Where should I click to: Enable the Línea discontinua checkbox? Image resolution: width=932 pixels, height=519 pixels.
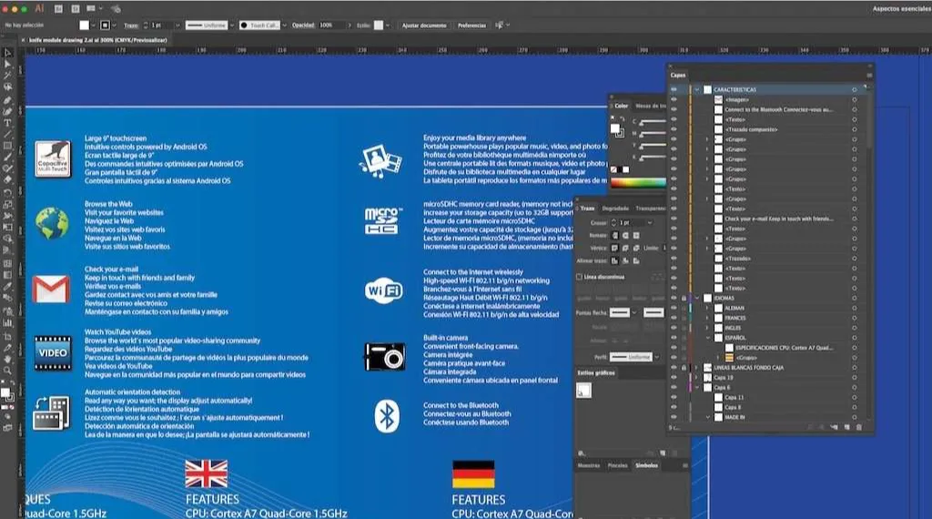(x=579, y=277)
